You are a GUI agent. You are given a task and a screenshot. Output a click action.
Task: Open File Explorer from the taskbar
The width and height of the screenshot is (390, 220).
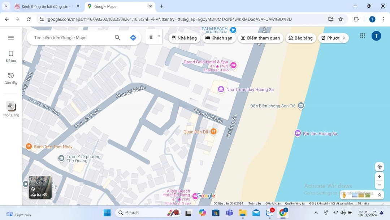tap(243, 213)
